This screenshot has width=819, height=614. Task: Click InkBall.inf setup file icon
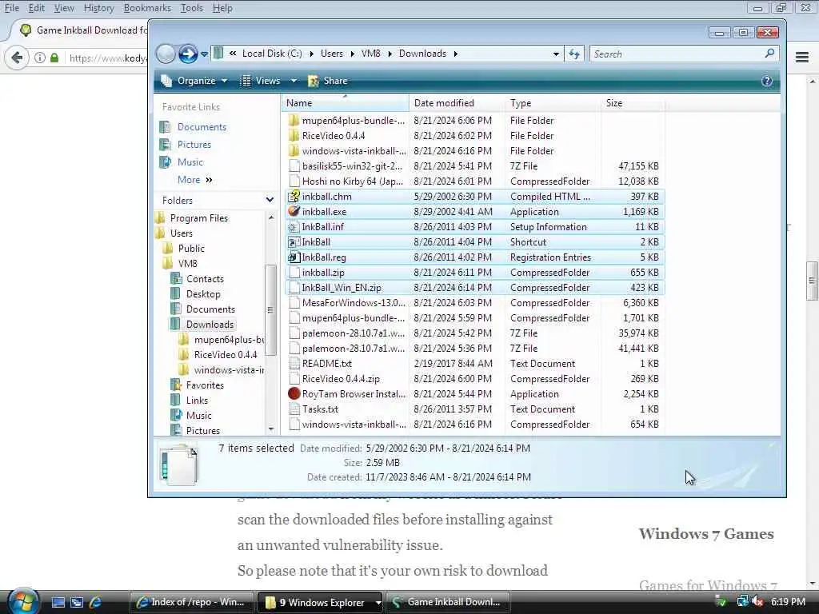[294, 226]
